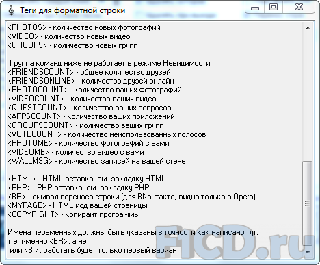This screenshot has height=265, width=320.
Task: Click the <WALLMSG> tag line
Action: pyautogui.click(x=96, y=161)
